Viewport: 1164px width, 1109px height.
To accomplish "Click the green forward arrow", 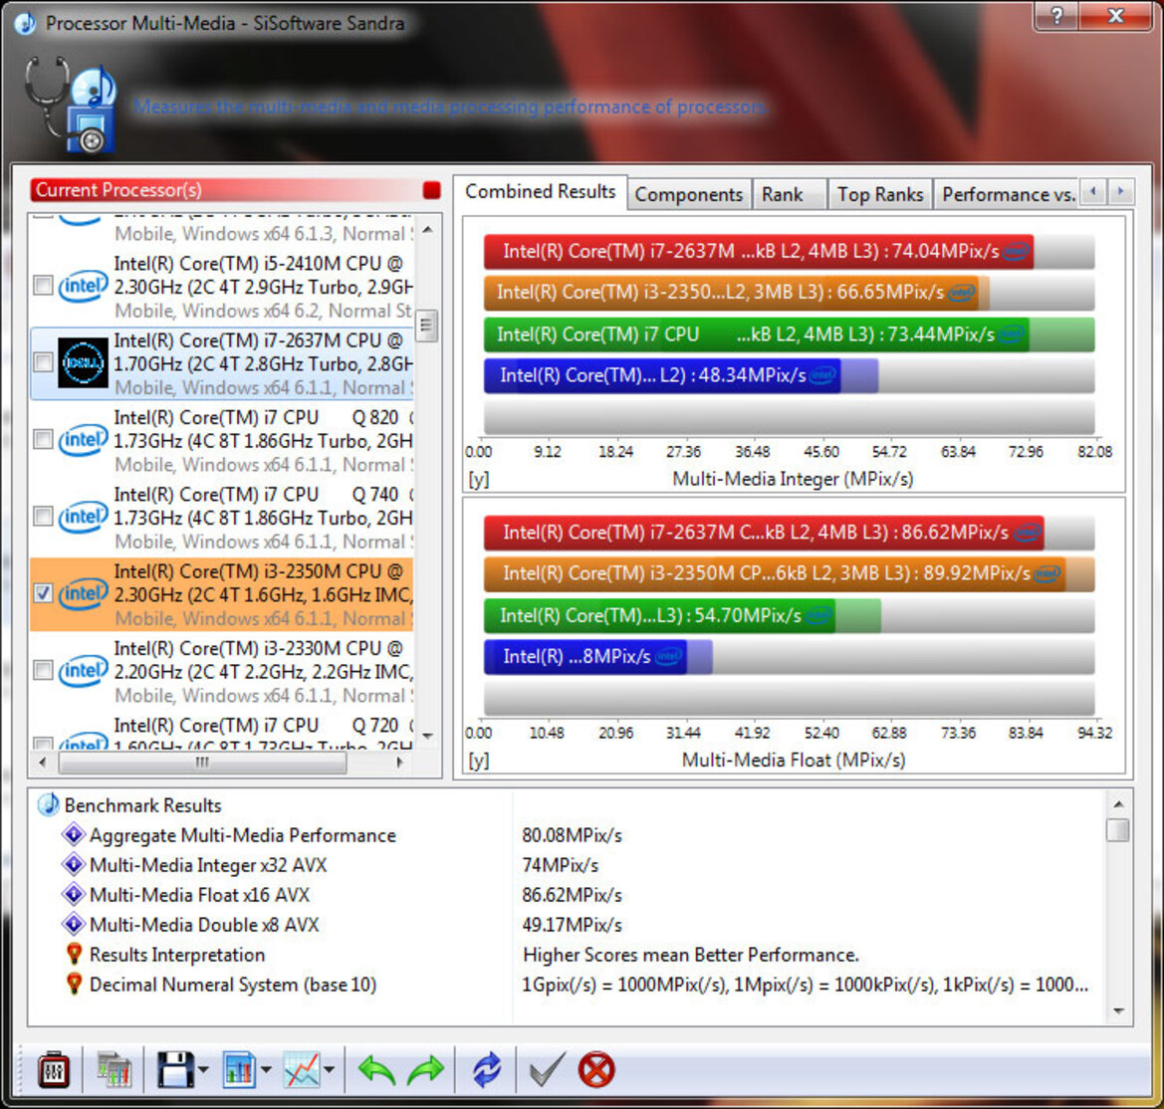I will (425, 1069).
